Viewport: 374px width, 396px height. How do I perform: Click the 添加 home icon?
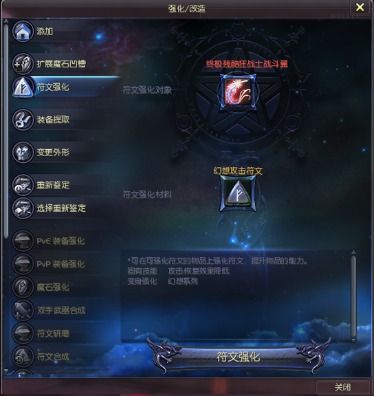pos(23,32)
